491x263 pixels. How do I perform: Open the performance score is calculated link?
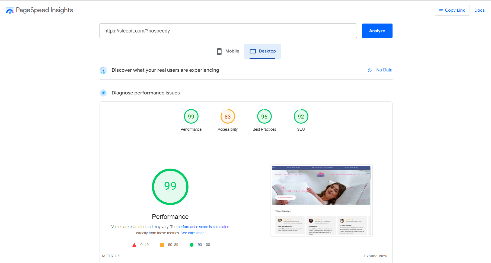tap(203, 227)
